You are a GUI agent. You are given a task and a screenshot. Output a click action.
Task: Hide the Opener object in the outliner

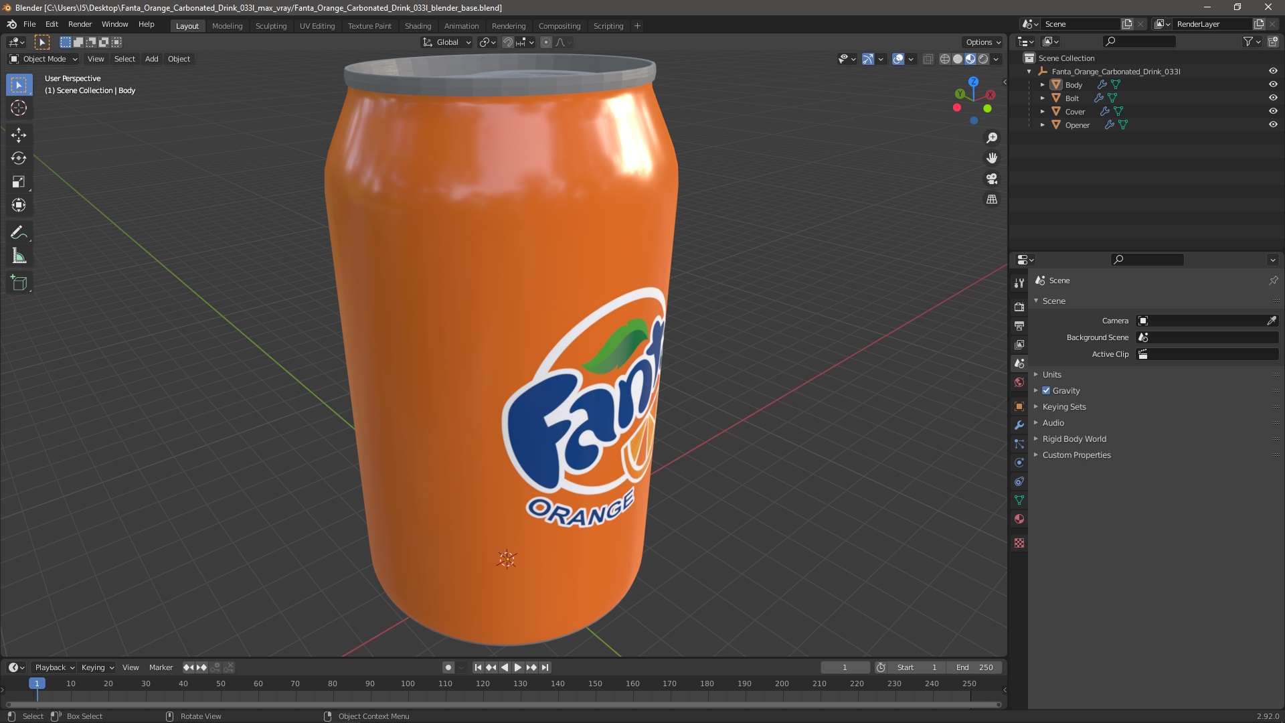[x=1273, y=125]
